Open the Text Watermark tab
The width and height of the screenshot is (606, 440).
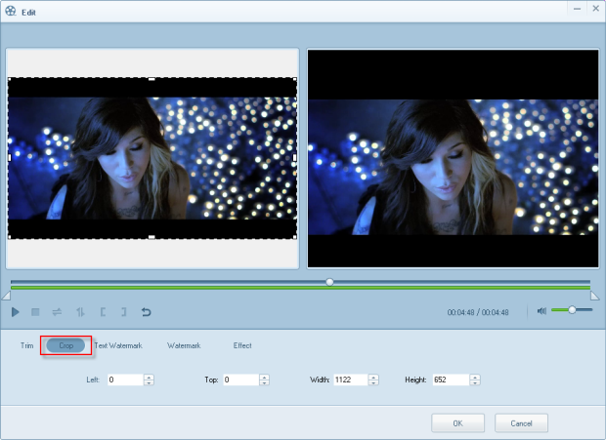(x=118, y=345)
